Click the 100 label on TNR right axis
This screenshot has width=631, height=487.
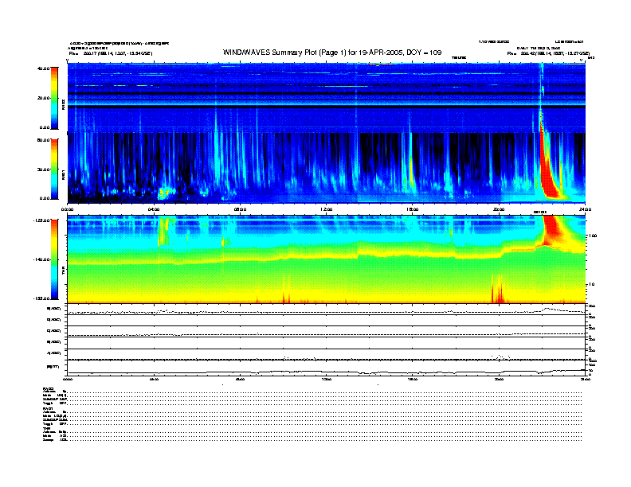592,236
